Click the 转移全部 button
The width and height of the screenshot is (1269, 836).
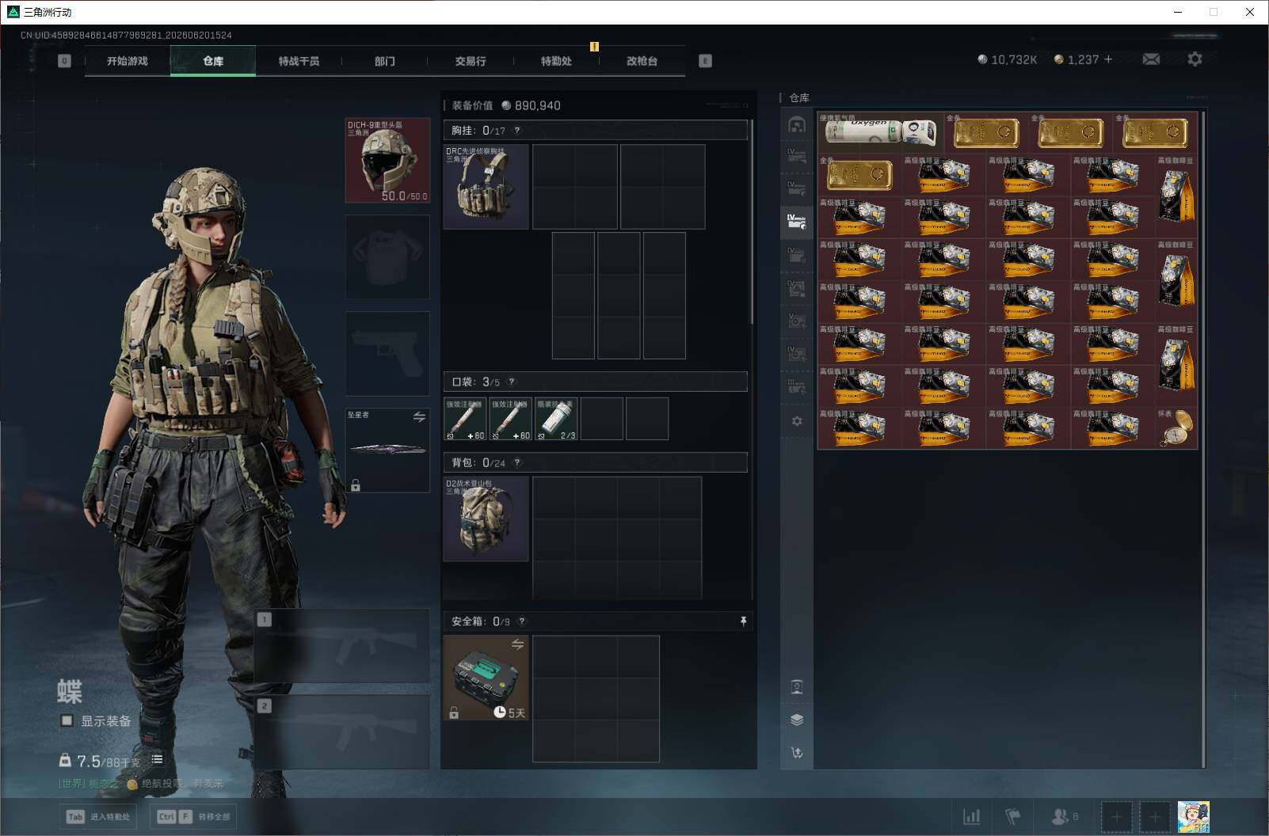[193, 816]
